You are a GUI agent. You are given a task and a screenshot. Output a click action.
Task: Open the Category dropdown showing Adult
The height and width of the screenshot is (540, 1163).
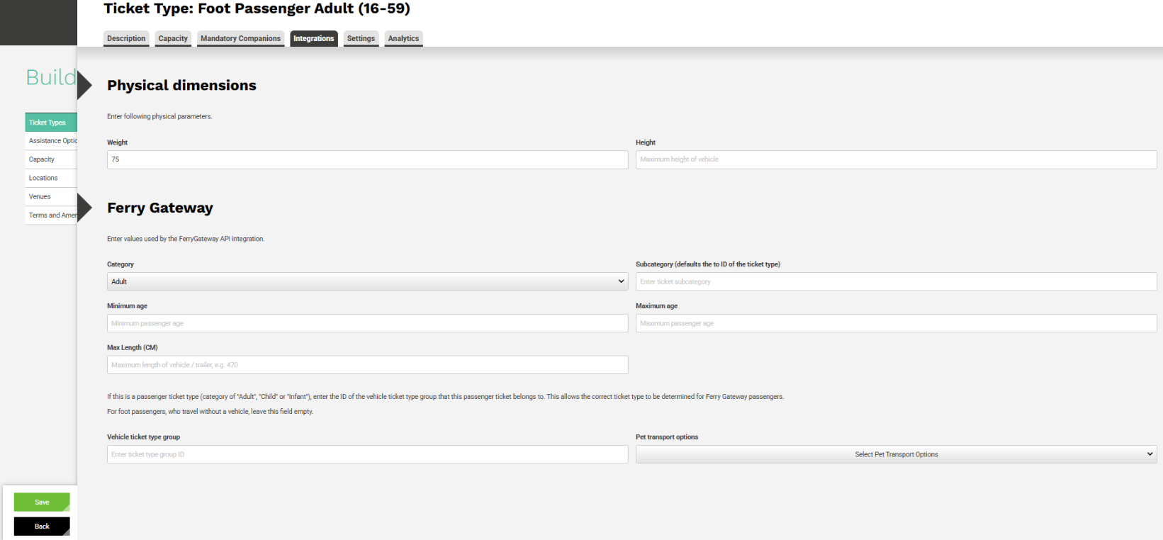pos(367,281)
